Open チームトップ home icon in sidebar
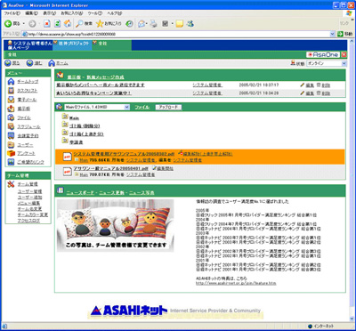Screen dimensions: 356x331 point(11,82)
